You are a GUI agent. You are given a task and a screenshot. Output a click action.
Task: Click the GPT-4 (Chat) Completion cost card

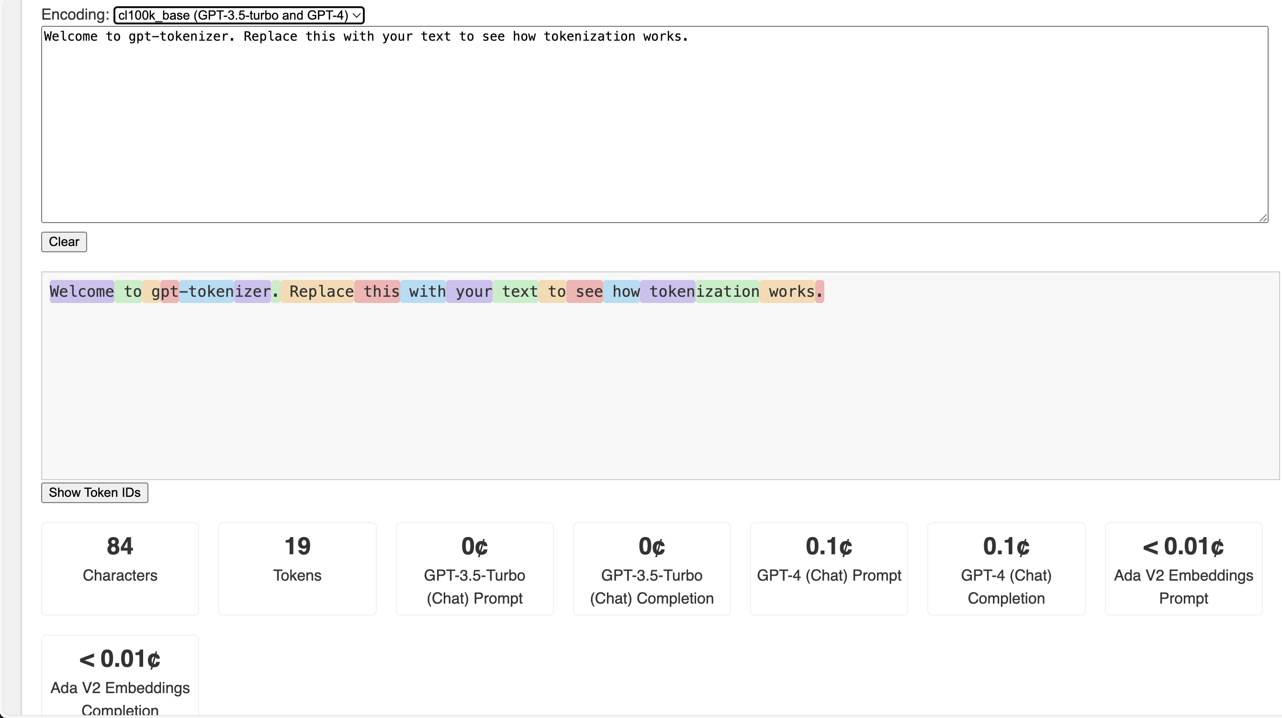pos(1006,569)
